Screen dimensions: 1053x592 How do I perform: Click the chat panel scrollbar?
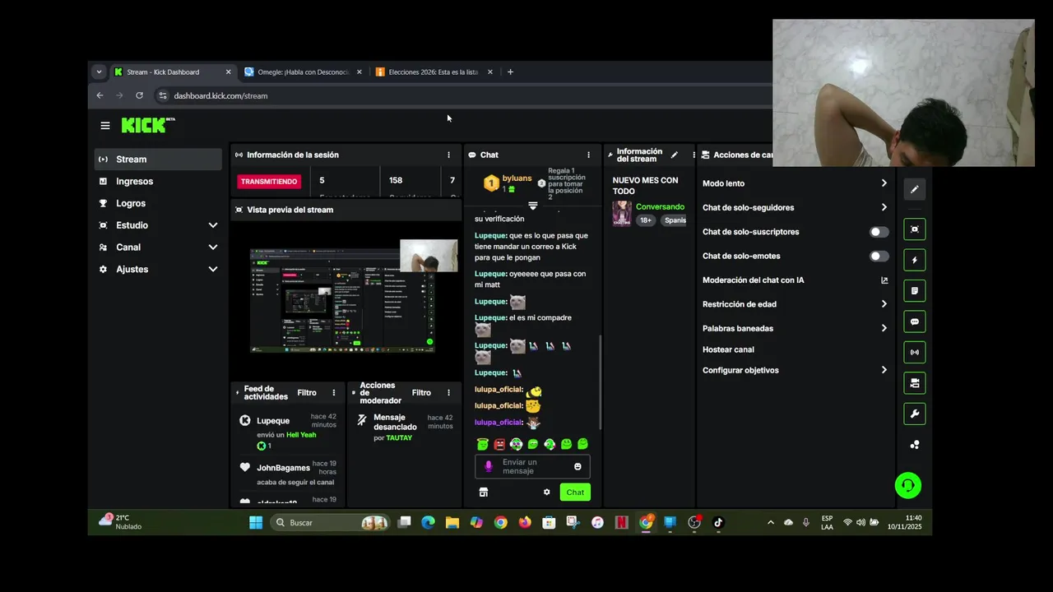pos(601,382)
